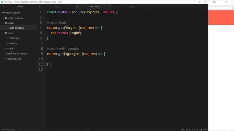Viewport: 234px width, 131px height.
Task: Open JavaScript grammar selector in status bar
Action: coord(195,130)
